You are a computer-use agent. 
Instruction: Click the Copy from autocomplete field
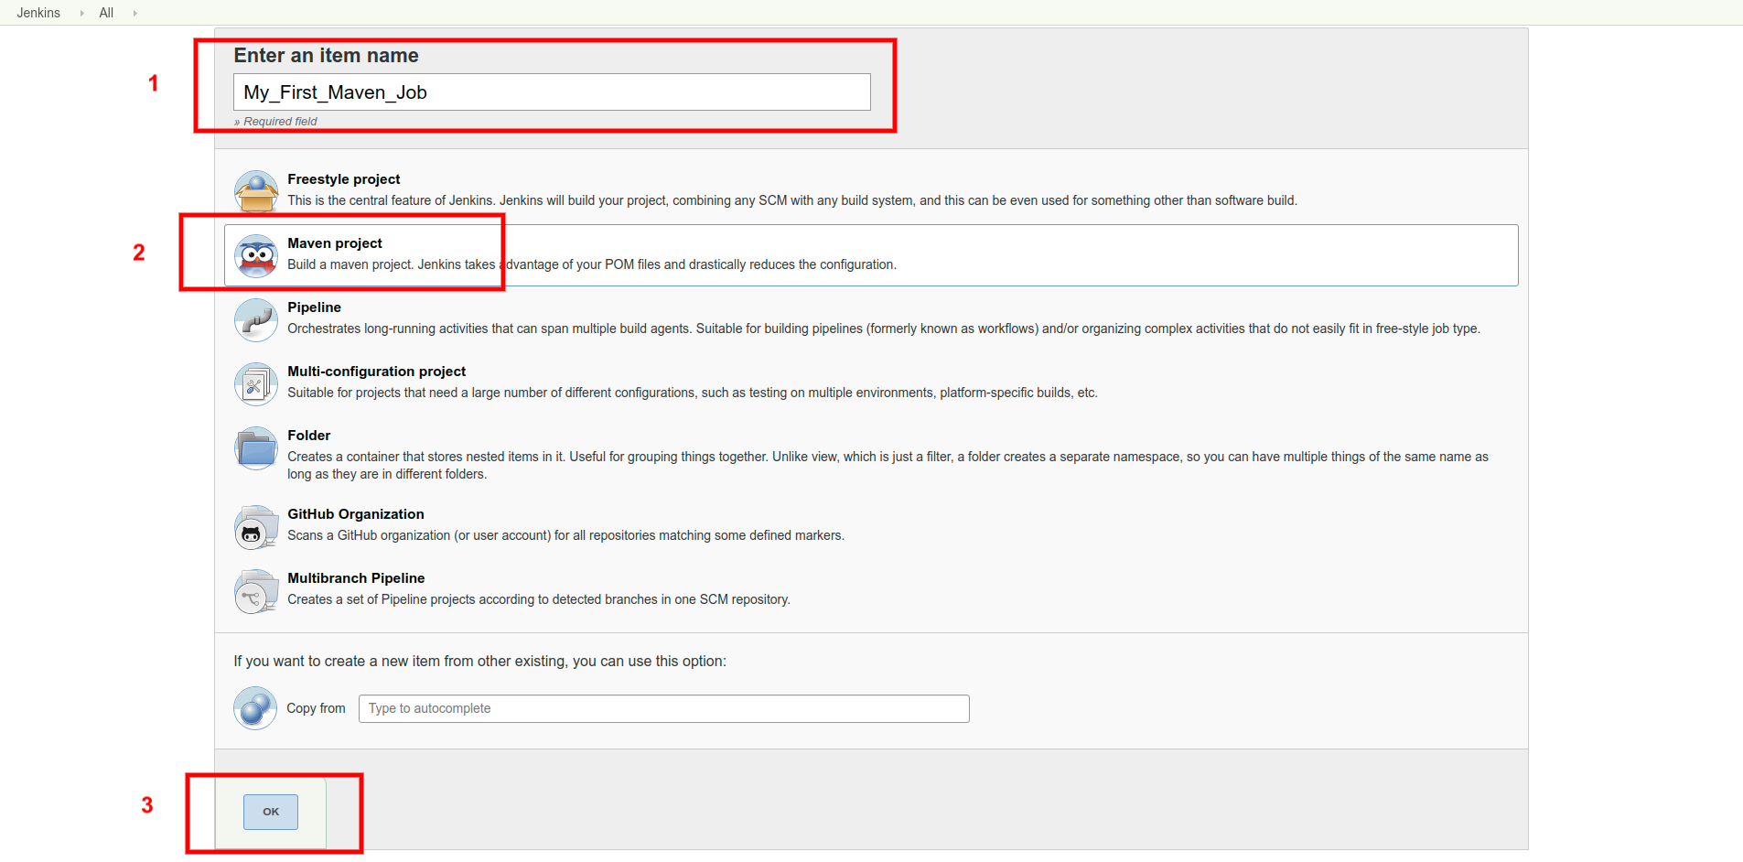pyautogui.click(x=663, y=708)
